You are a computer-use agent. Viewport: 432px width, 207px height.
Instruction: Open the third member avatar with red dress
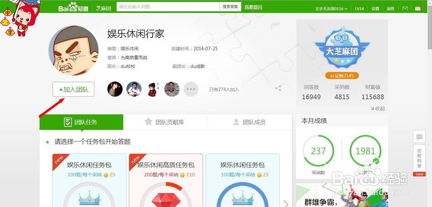(x=153, y=89)
